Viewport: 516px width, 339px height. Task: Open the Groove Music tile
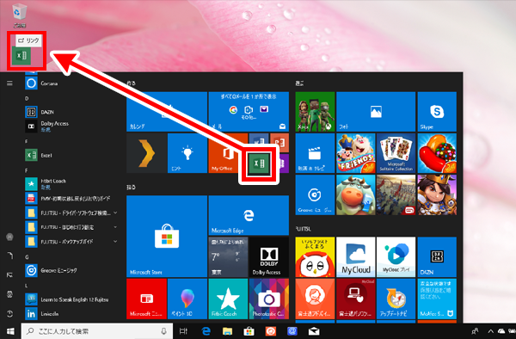coord(315,194)
